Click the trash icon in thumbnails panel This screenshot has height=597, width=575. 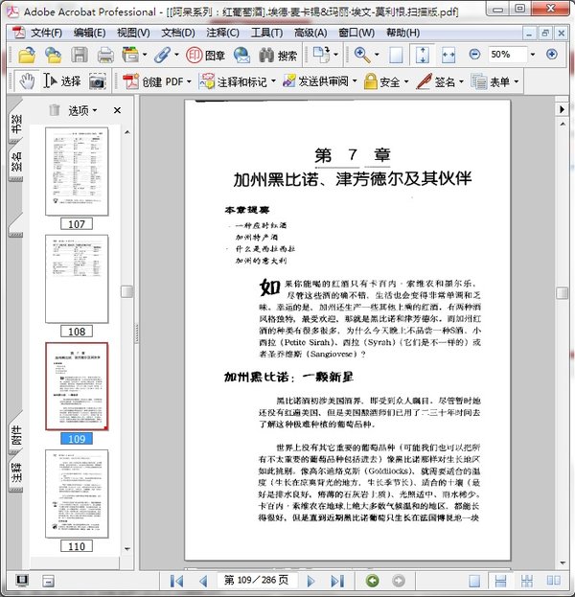coord(54,110)
